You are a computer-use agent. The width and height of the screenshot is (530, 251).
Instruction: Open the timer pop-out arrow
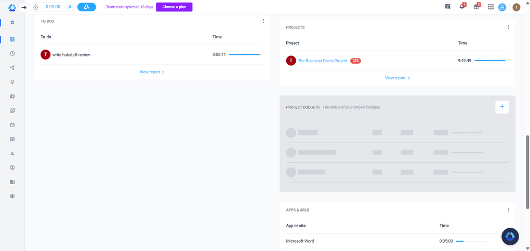[x=69, y=7]
